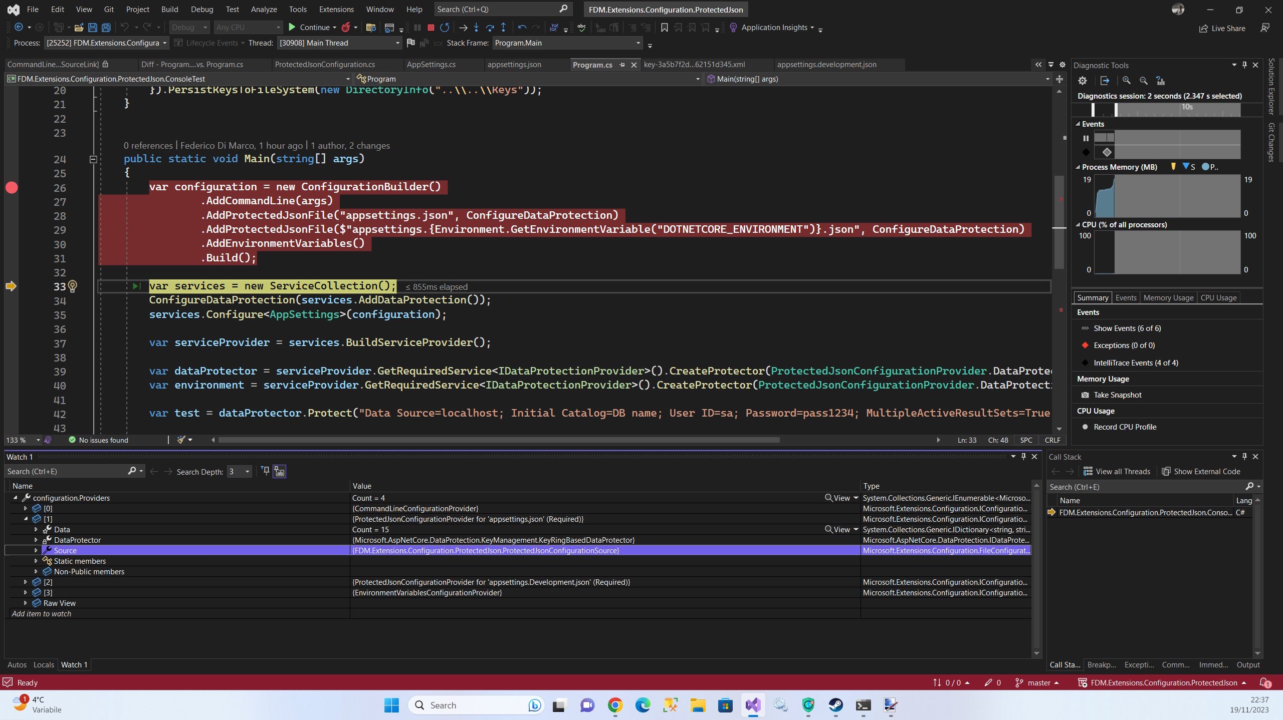1283x720 pixels.
Task: Switch to the appsettings.json editor tab
Action: point(514,65)
